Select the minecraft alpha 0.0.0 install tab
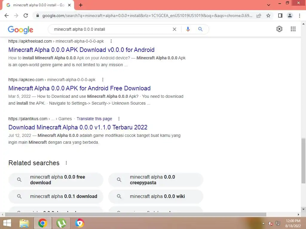Screen dimensions: 306x229 coord(39,5)
